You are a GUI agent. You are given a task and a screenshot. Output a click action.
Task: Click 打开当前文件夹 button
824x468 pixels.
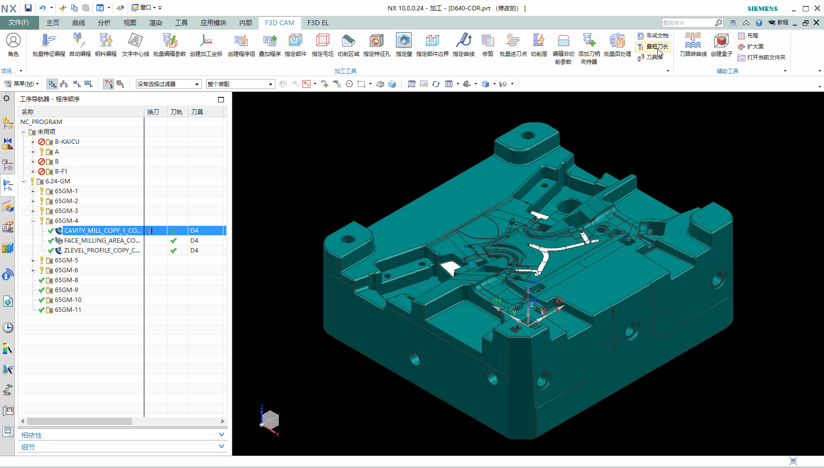pos(762,57)
